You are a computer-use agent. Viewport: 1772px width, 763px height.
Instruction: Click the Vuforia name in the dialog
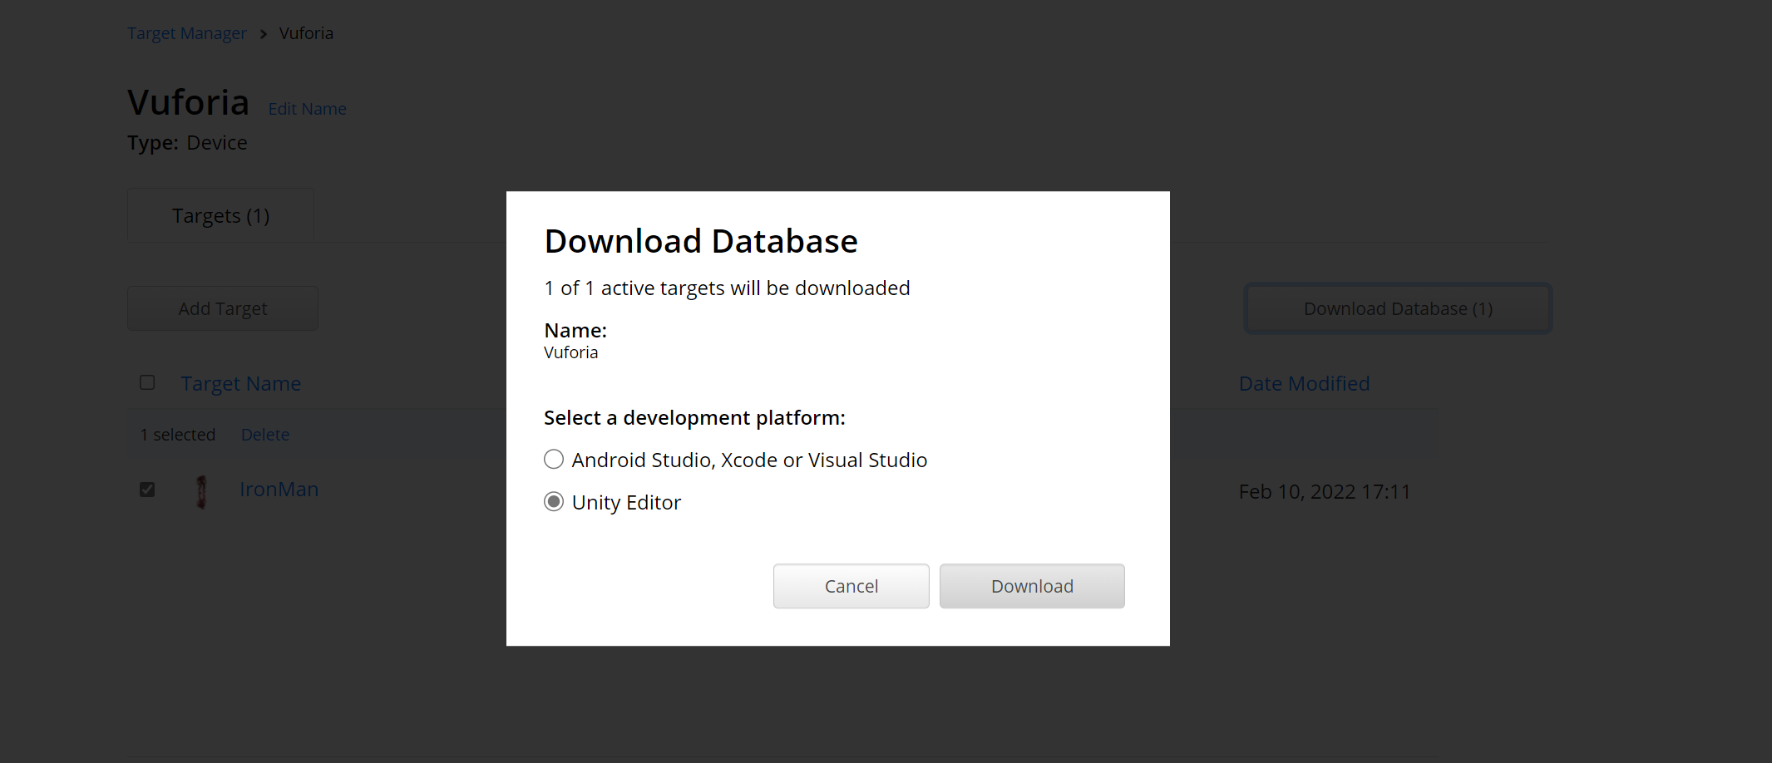[570, 352]
